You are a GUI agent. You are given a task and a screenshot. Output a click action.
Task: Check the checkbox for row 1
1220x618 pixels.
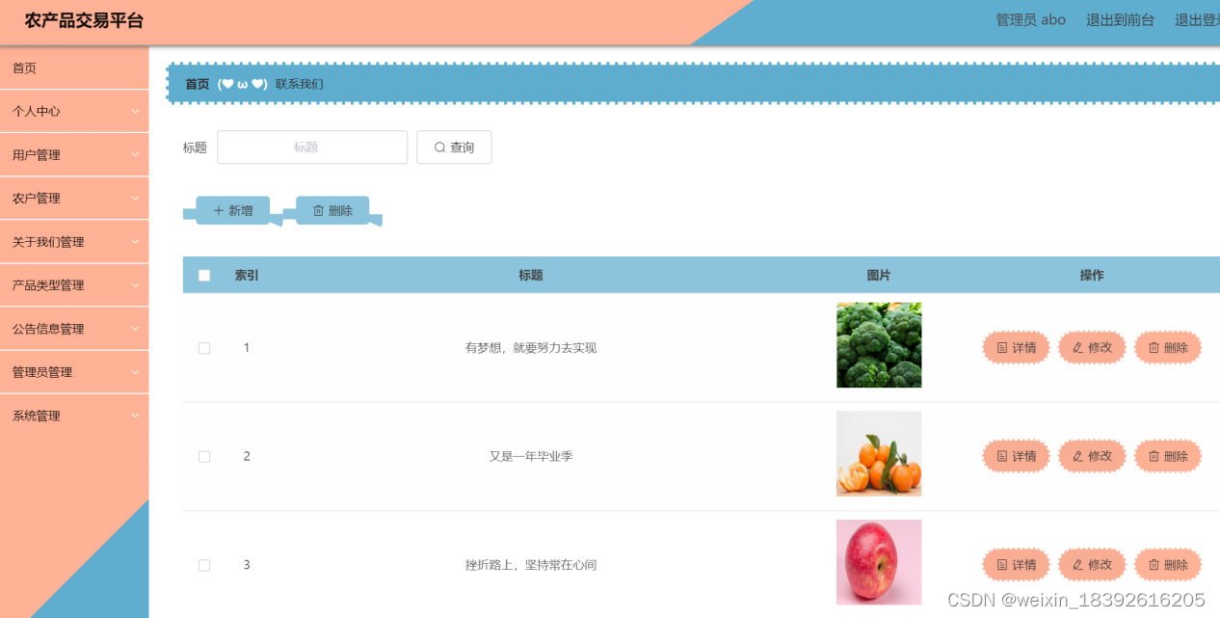coord(204,348)
